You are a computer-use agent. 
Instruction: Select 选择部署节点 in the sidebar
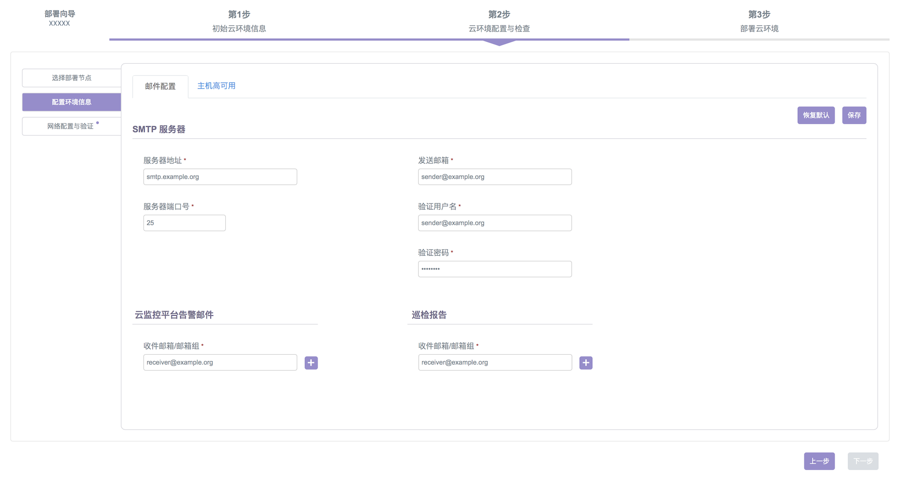tap(71, 78)
